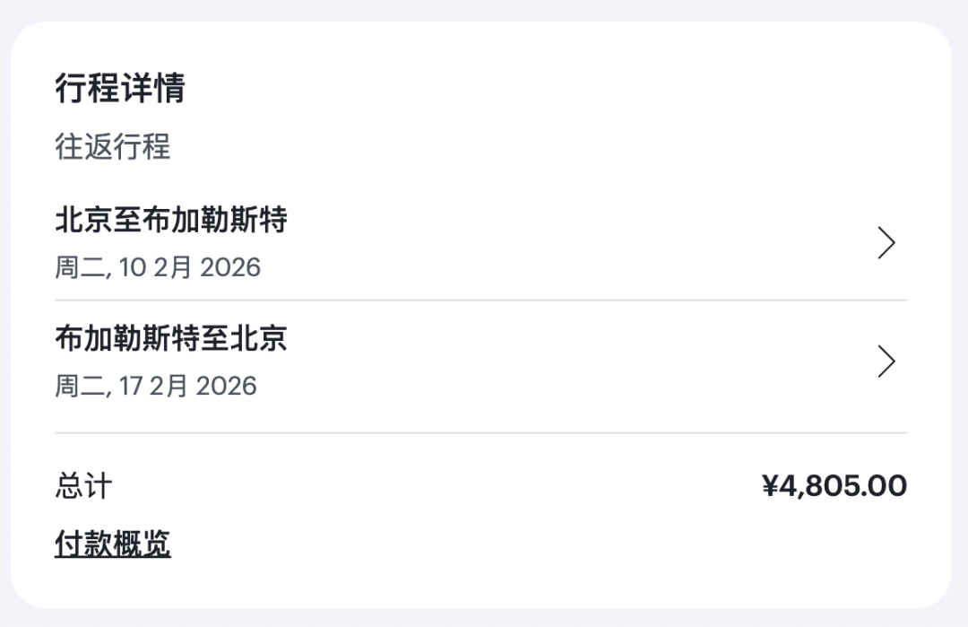Expand the 北京至布加勒斯特 outbound chevron arrow
968x627 pixels.
tap(886, 243)
